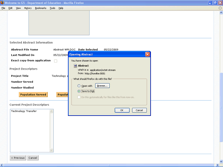This screenshot has width=223, height=167.
Task: Click the Current Project Descriptors heading
Action: coord(29,105)
